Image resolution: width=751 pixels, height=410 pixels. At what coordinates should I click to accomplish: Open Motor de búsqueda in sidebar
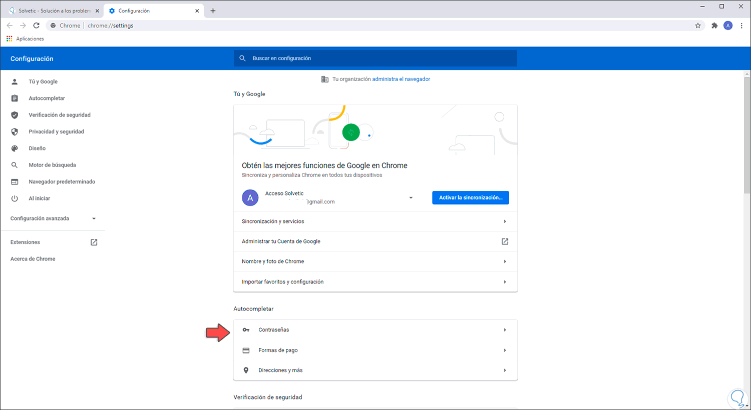[x=52, y=165]
